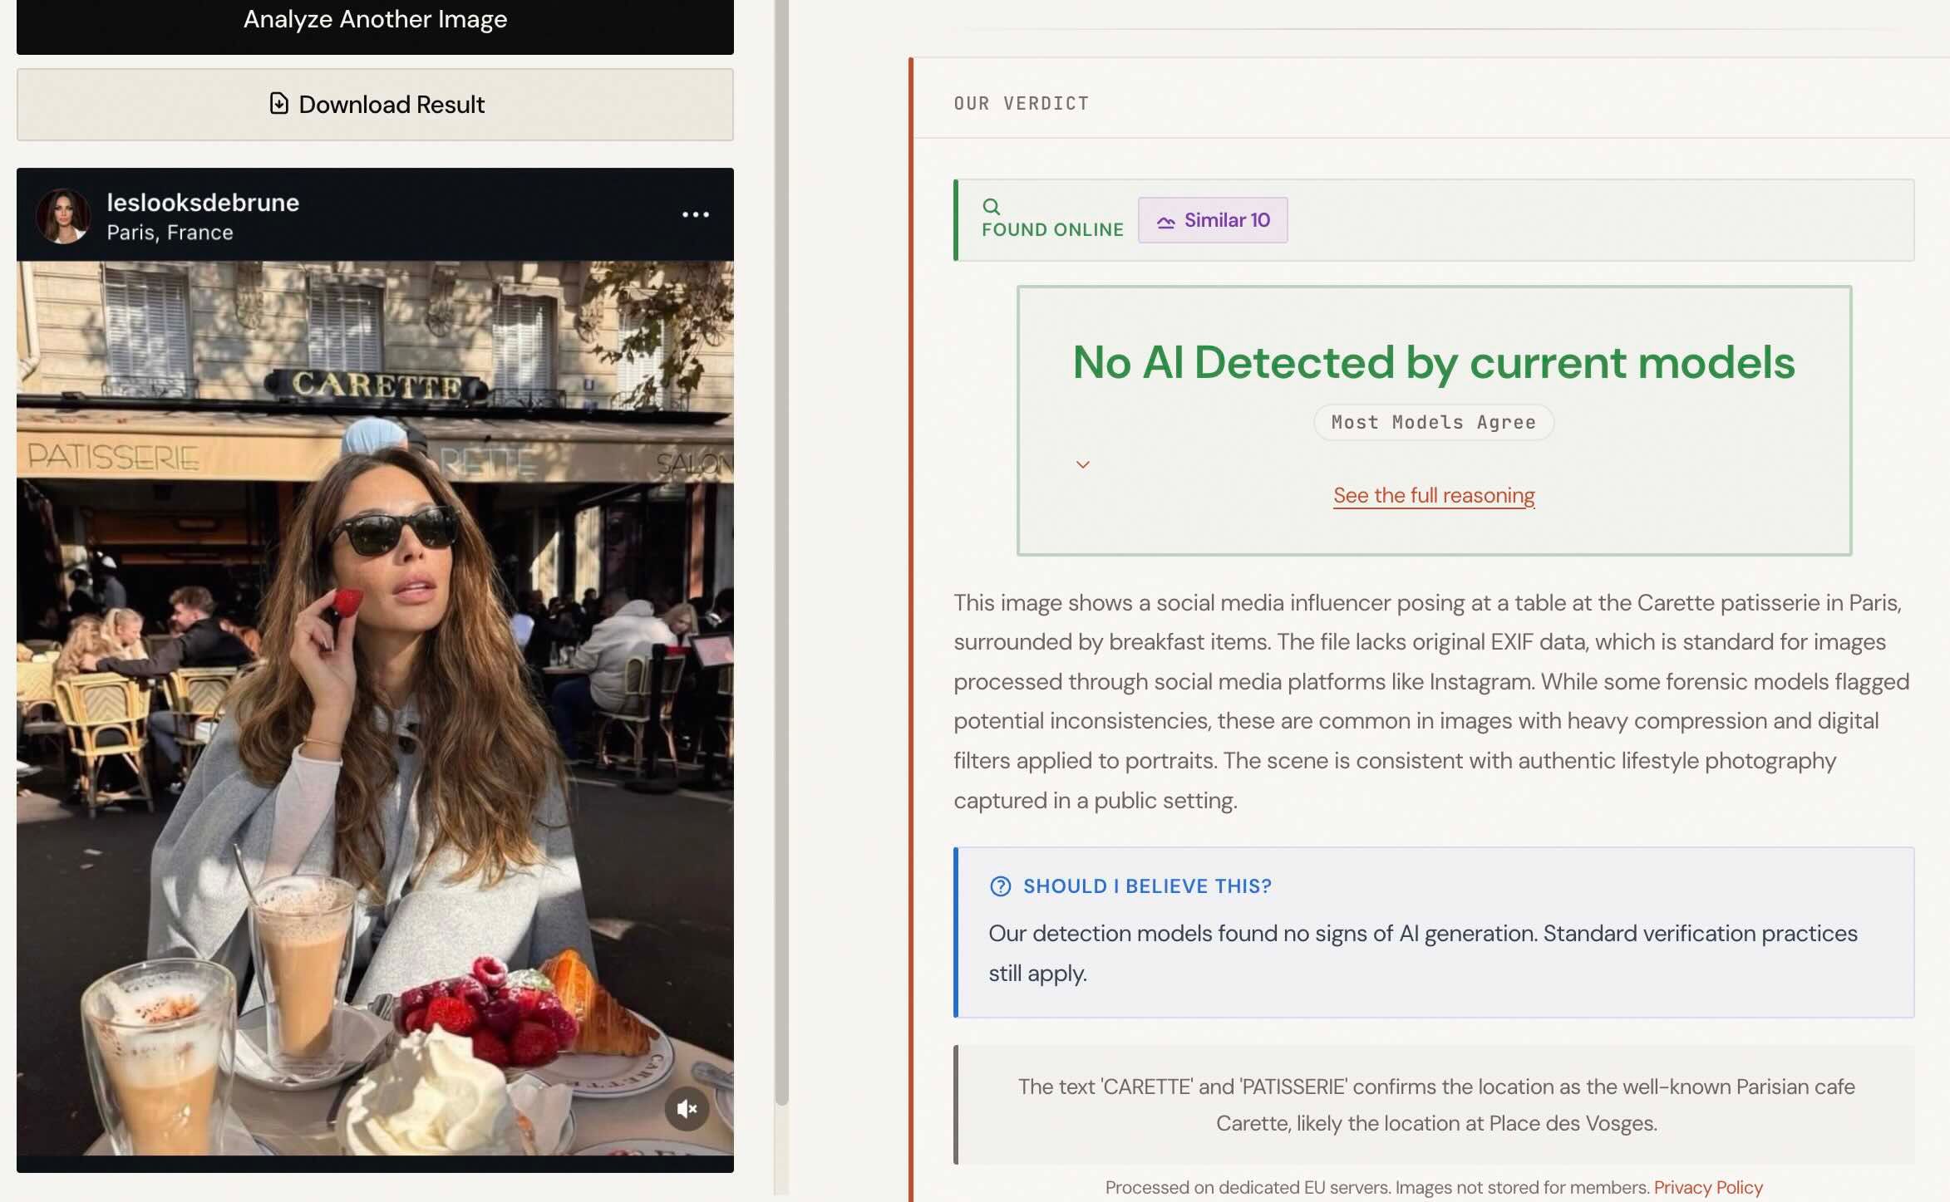Click the Should I Believe This heading
Image resolution: width=1950 pixels, height=1202 pixels.
click(x=1146, y=886)
